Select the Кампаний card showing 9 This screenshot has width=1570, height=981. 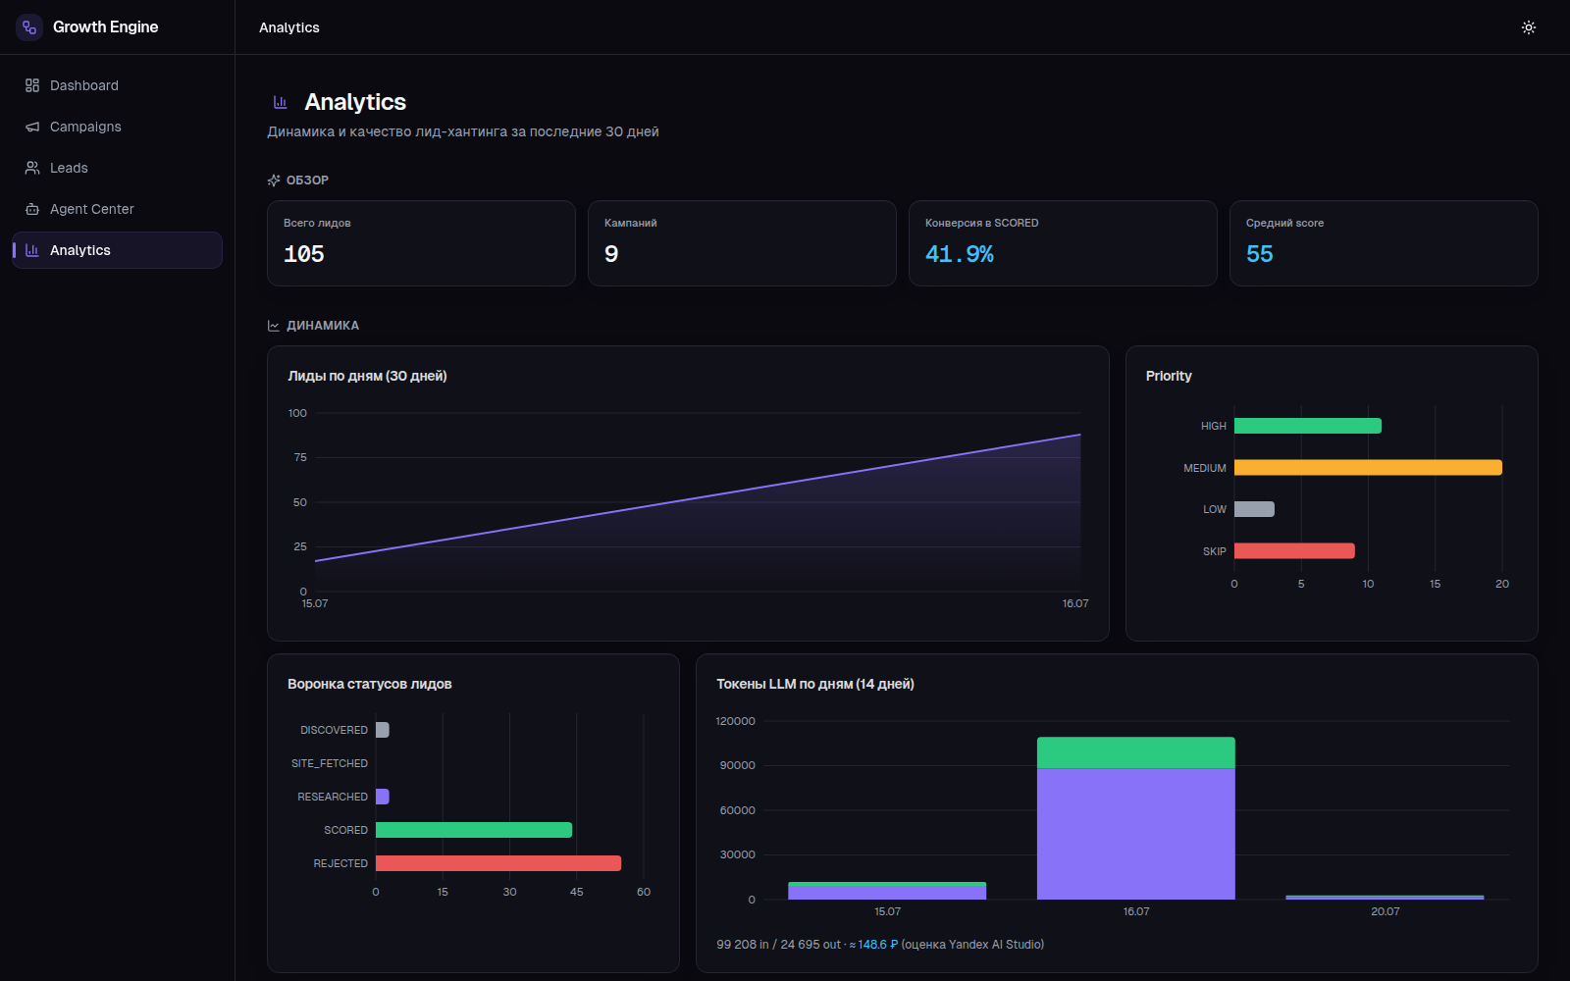pos(742,243)
